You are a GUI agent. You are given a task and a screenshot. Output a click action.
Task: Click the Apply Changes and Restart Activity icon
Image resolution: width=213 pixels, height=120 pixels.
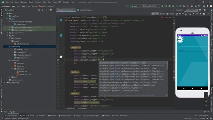(166, 6)
